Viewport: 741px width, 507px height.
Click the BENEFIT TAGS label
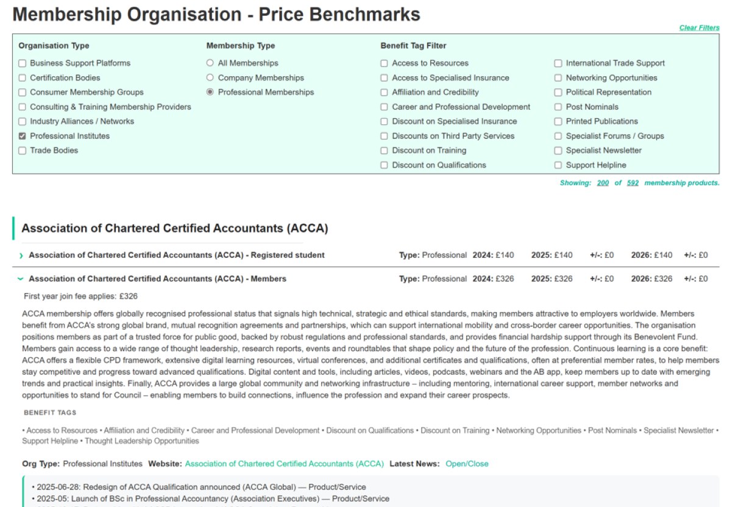50,413
